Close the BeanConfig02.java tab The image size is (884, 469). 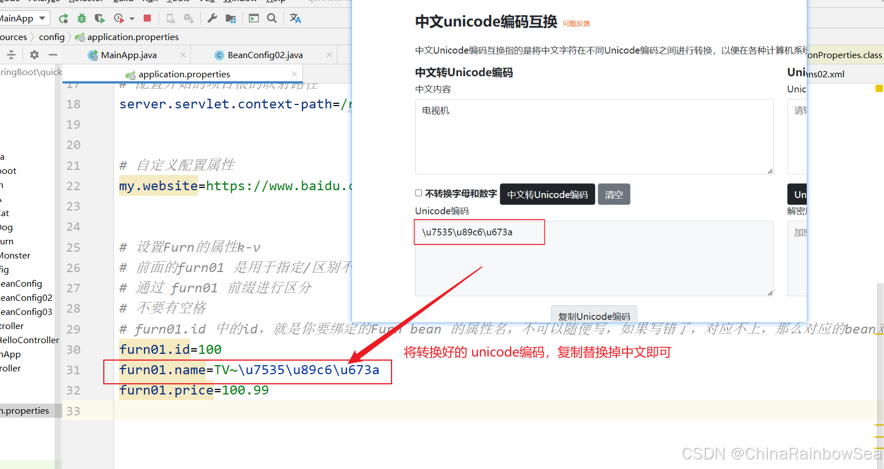[x=329, y=55]
